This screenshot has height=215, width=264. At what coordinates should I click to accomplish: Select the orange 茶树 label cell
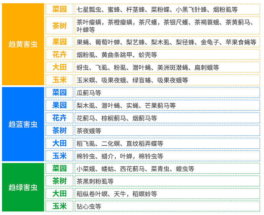click(x=59, y=25)
